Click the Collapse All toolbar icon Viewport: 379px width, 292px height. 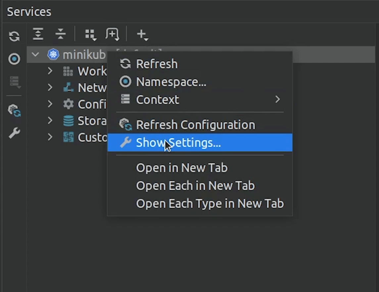[60, 34]
